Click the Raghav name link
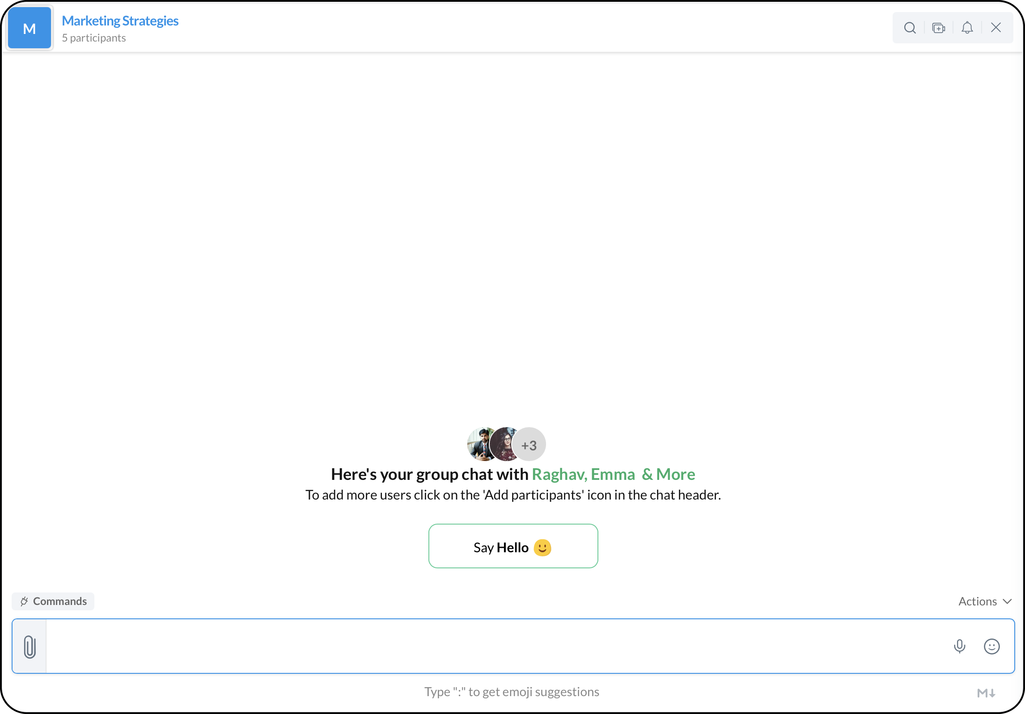This screenshot has width=1025, height=714. [x=559, y=474]
